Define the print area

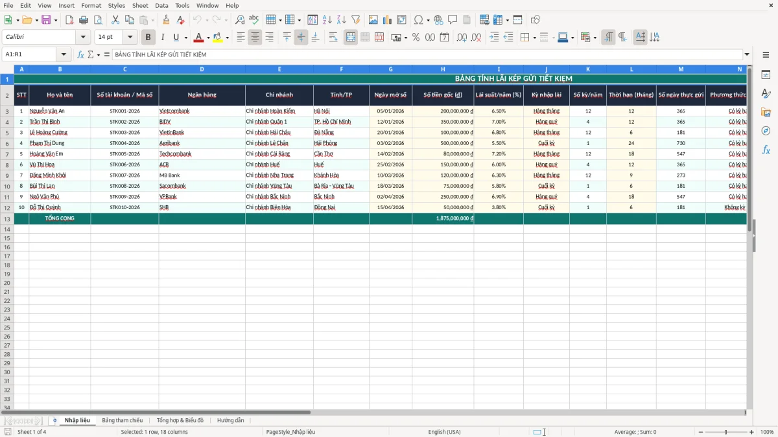coord(484,20)
